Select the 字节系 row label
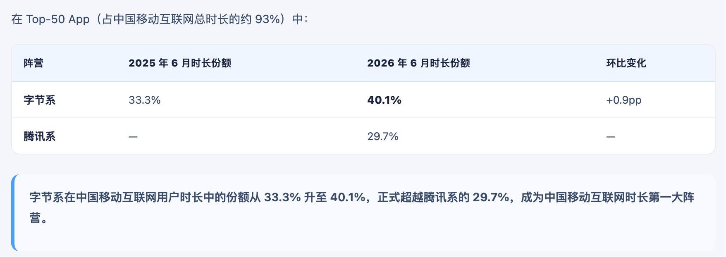The height and width of the screenshot is (257, 726). [39, 100]
